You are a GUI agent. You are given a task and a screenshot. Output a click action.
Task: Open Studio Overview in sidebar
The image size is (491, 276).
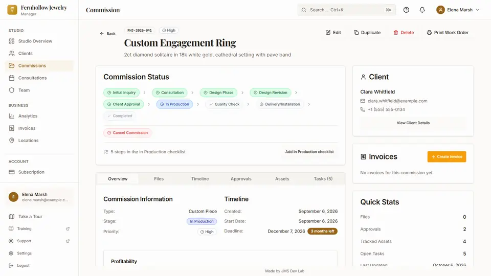click(39, 41)
